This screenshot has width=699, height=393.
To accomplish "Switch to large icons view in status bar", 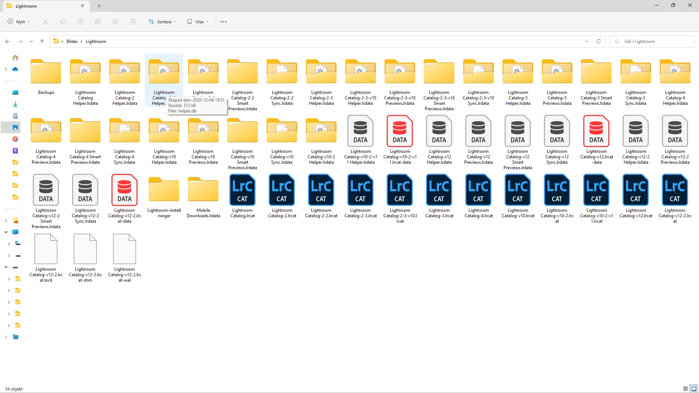I will [x=694, y=389].
